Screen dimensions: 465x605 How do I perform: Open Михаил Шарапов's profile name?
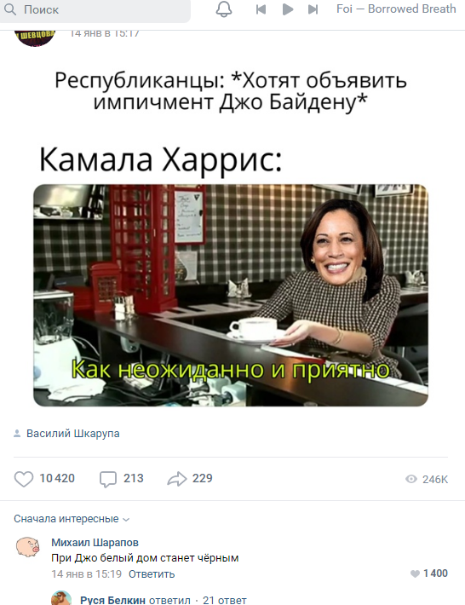click(x=95, y=542)
